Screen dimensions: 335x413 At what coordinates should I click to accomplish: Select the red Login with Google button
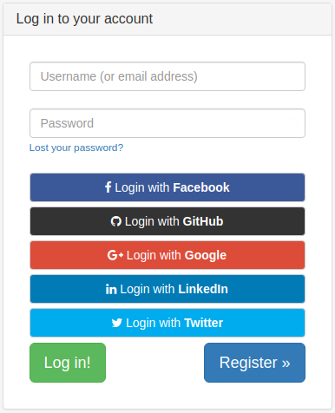pyautogui.click(x=167, y=255)
